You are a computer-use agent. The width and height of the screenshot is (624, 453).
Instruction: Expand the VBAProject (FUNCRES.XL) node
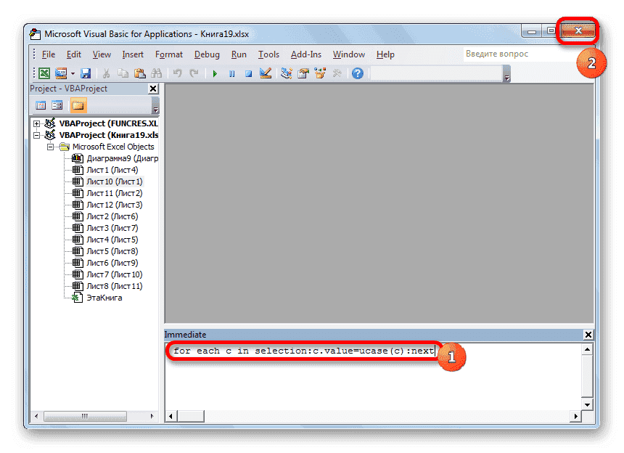click(x=36, y=123)
